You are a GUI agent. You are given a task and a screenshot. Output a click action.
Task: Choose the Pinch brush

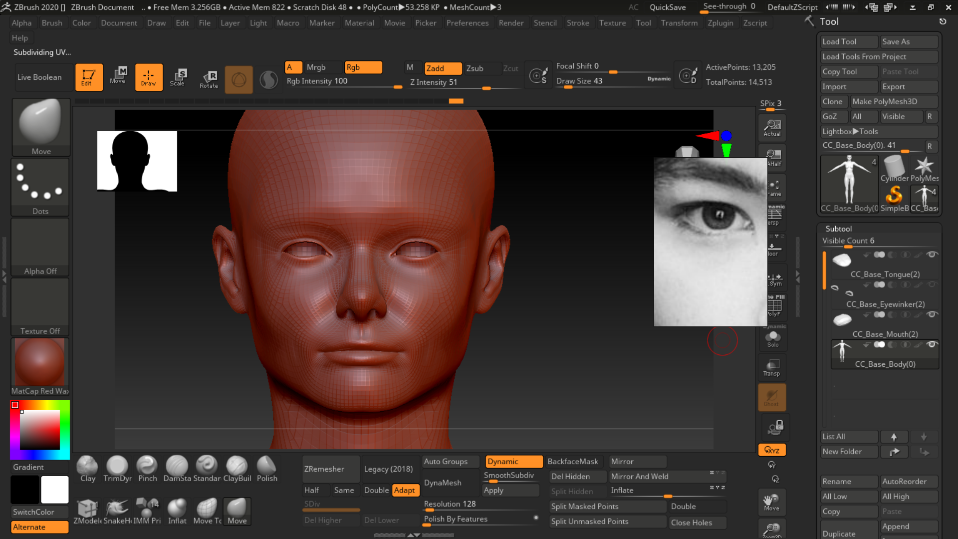pyautogui.click(x=147, y=469)
